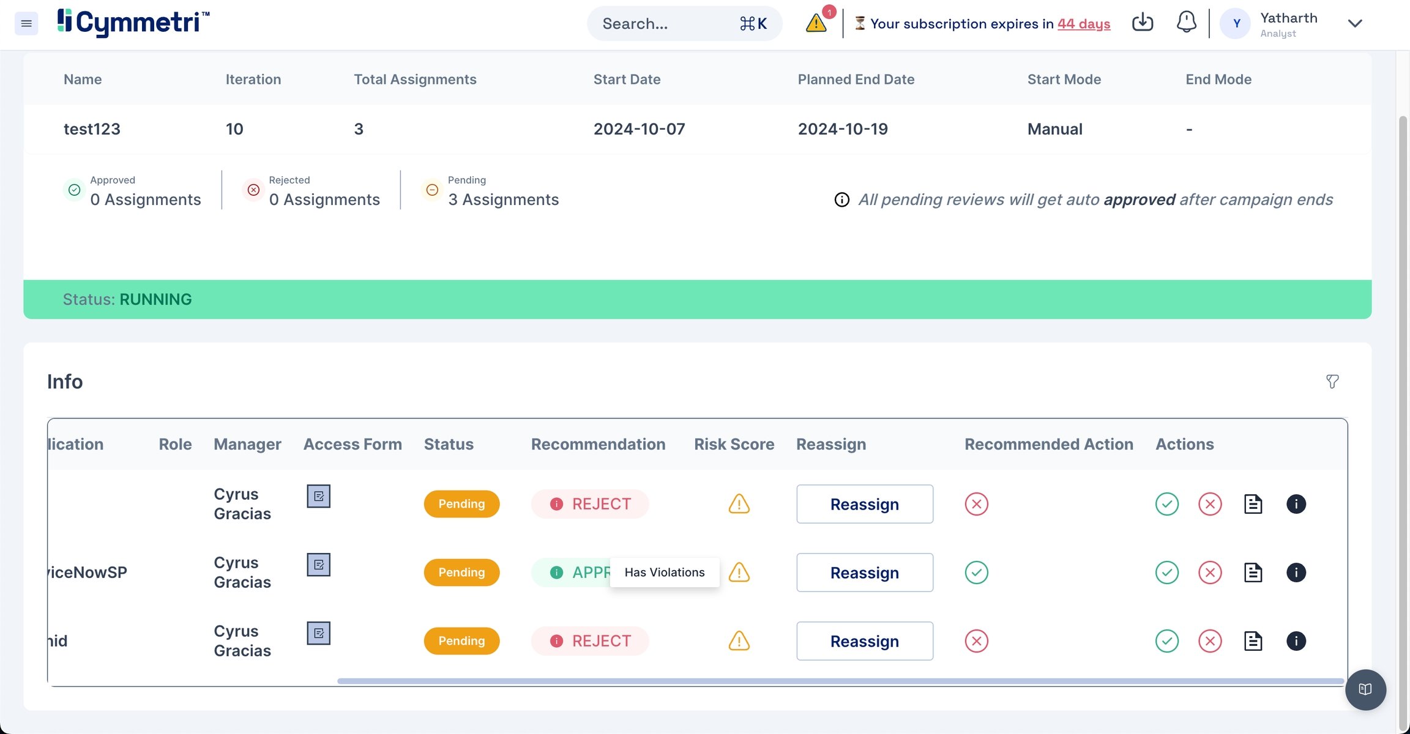Screen dimensions: 1410x734
Task: Click the Cymmetri logo
Action: click(133, 23)
